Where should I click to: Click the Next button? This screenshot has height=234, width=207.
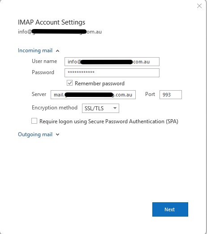click(170, 209)
